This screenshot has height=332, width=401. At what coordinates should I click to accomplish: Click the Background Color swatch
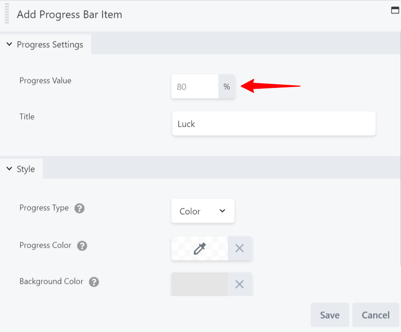(x=200, y=284)
